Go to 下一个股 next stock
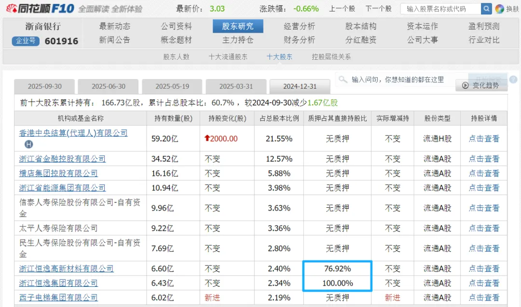This screenshot has width=521, height=307. [x=379, y=9]
